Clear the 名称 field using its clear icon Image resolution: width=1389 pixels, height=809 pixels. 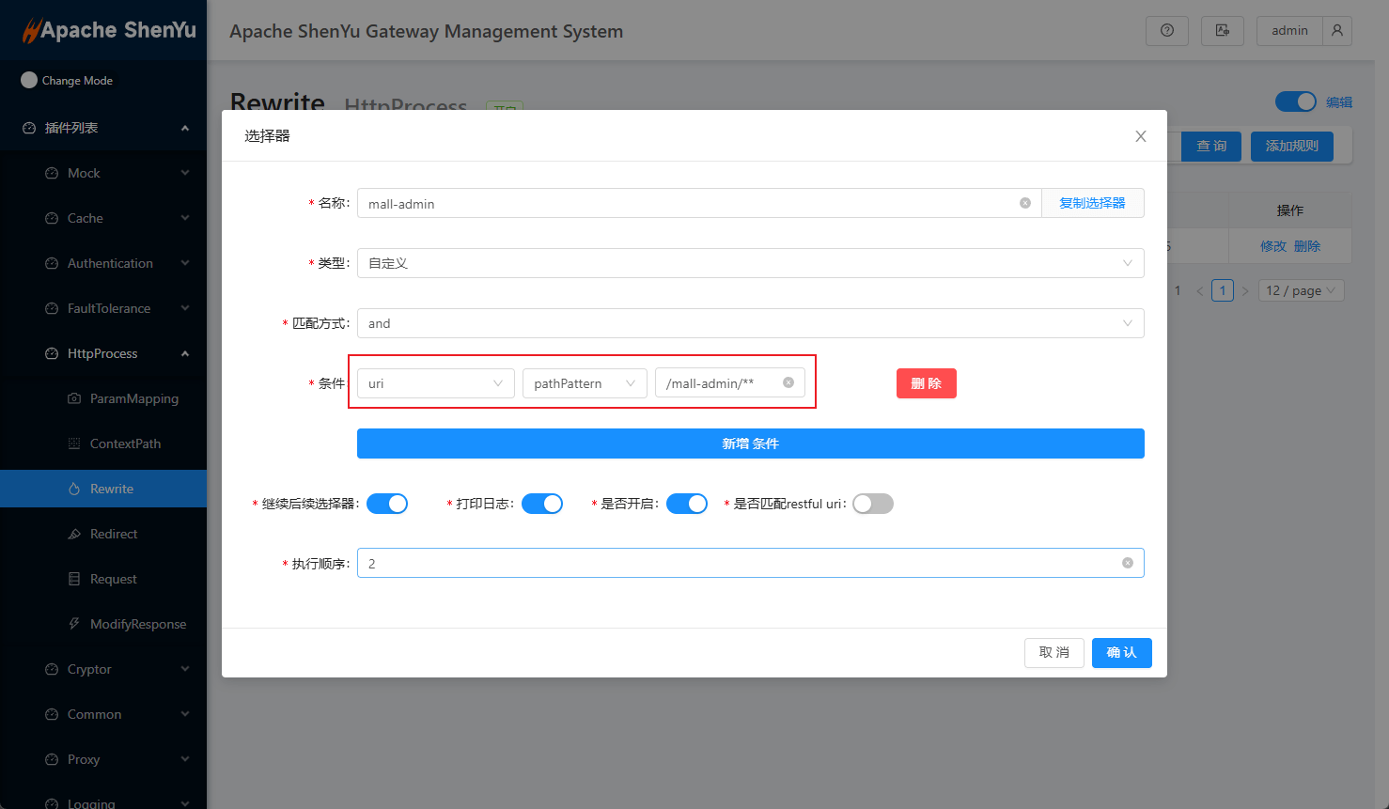tap(1024, 203)
